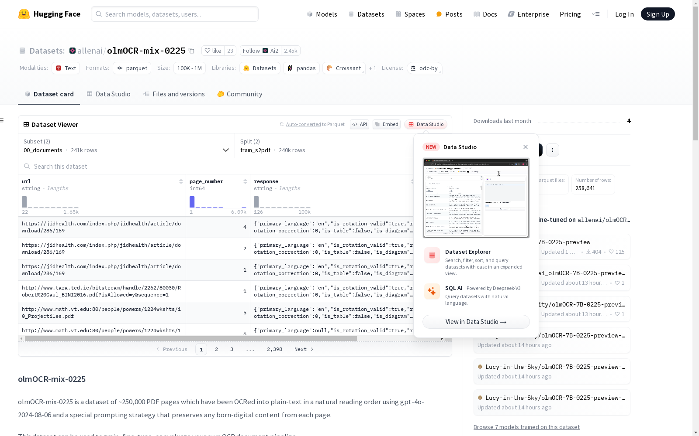Image resolution: width=699 pixels, height=436 pixels.
Task: Select the 100K - 1M size tag
Action: coord(190,68)
